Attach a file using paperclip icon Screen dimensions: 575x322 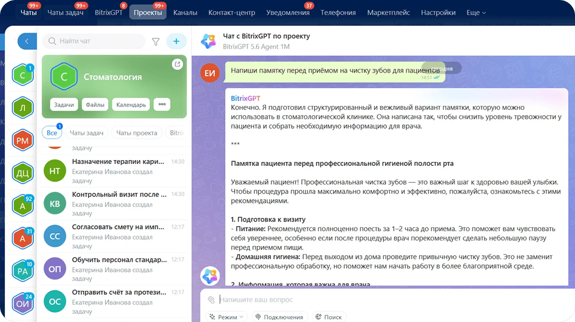pos(211,300)
